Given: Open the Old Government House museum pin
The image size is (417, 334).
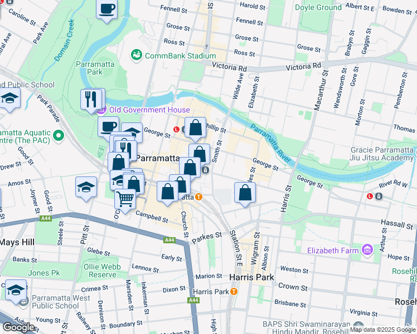Looking at the screenshot, I should 103,110.
